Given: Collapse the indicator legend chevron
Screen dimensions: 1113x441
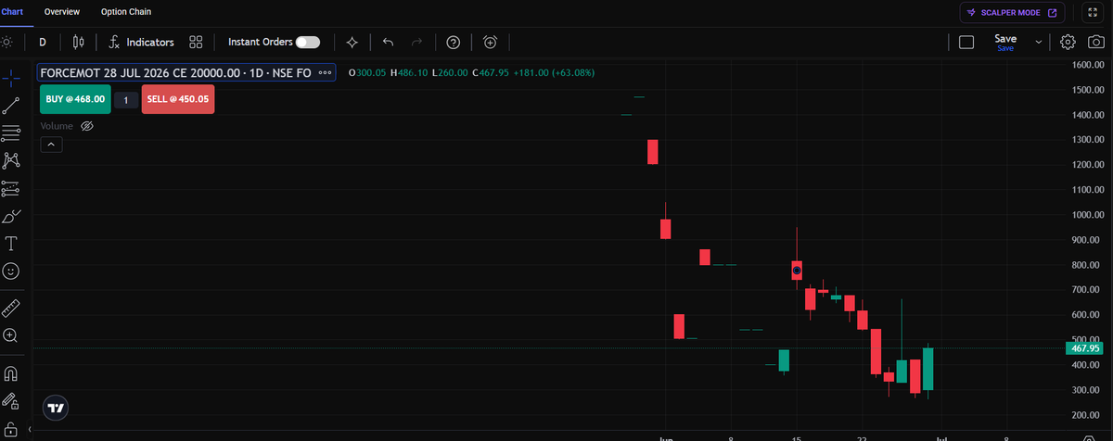Looking at the screenshot, I should click(x=51, y=144).
